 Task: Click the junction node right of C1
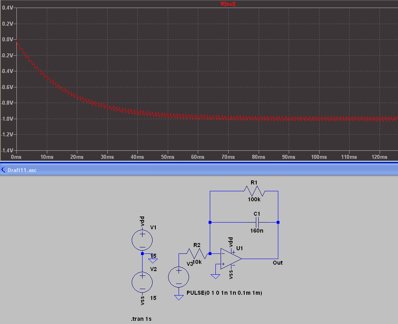point(278,223)
